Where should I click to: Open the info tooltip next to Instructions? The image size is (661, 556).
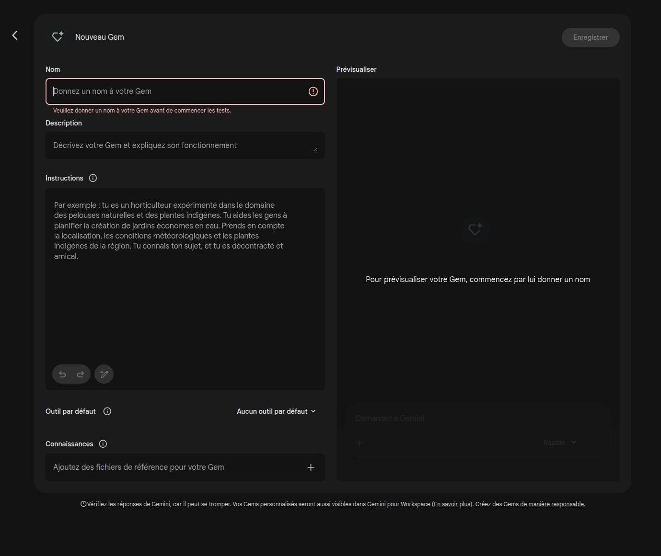93,178
